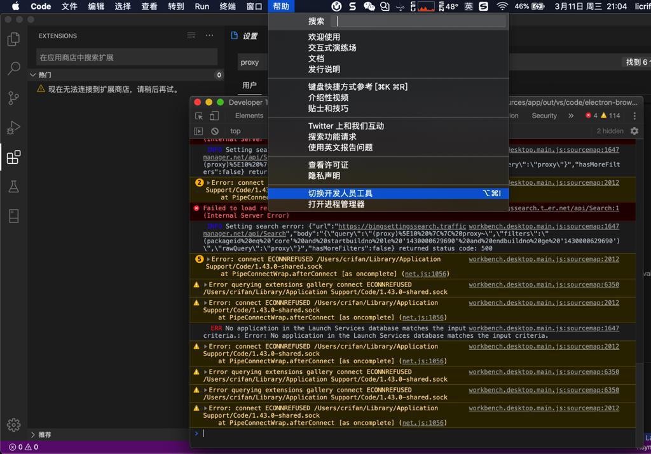Open the bingsettingssearch.traffic URL link
The image size is (651, 454).
click(402, 227)
